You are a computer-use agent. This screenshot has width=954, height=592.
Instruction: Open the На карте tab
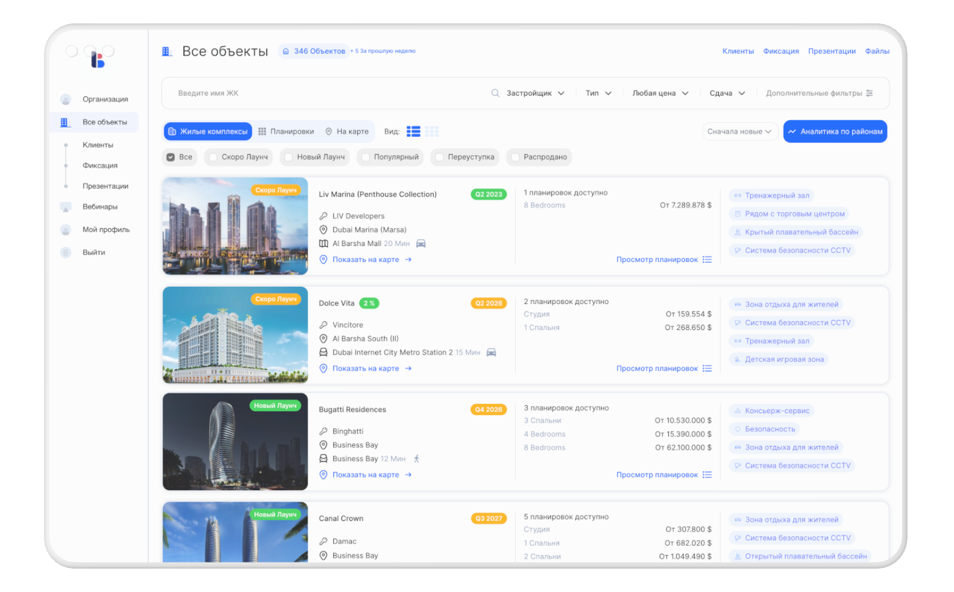coord(347,131)
